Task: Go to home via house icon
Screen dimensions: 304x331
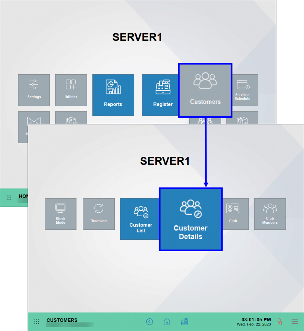Action: click(167, 322)
